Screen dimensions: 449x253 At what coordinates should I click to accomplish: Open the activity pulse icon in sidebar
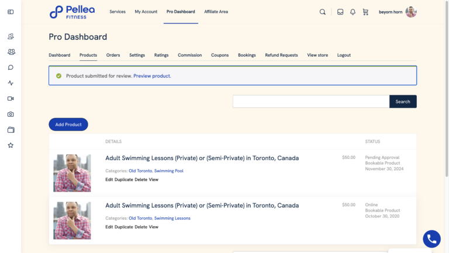[11, 83]
